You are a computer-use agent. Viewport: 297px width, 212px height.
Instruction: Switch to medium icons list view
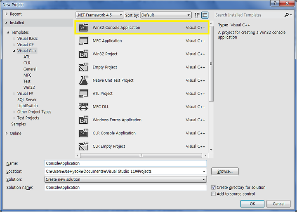[x=205, y=15]
